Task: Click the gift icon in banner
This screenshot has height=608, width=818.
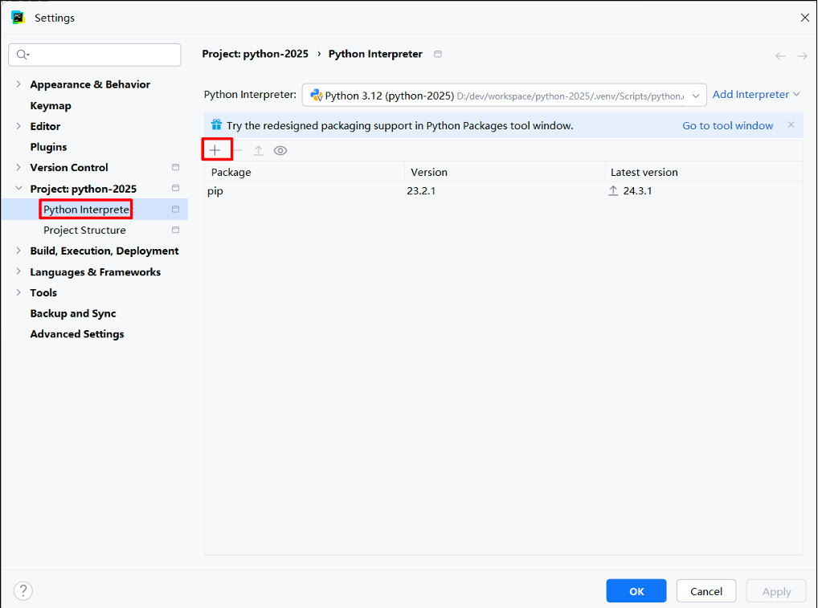Action: click(216, 125)
